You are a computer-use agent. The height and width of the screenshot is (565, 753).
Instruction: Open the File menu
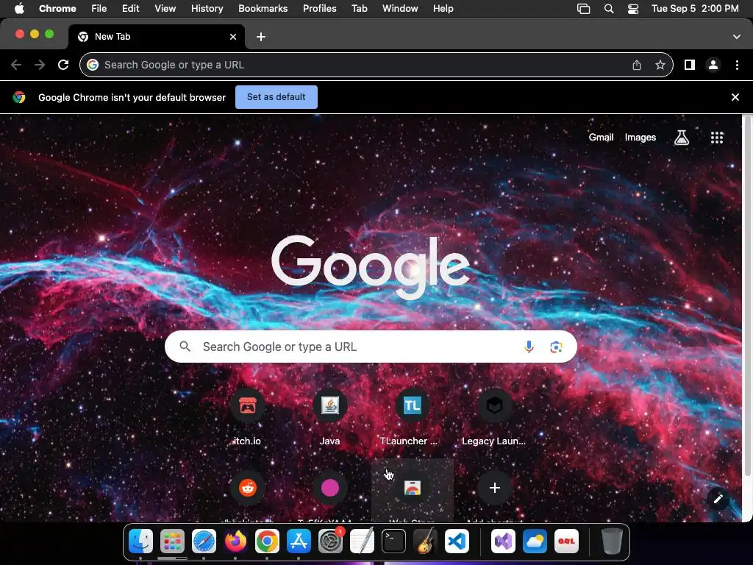point(99,8)
